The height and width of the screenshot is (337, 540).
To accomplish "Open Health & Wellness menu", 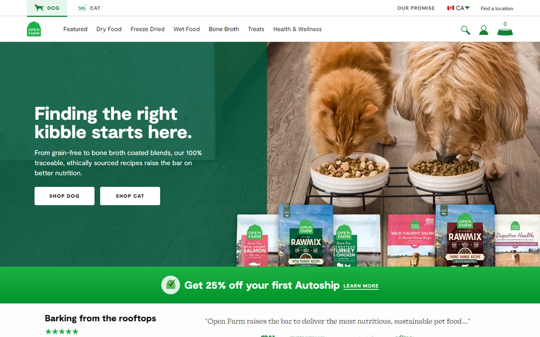I will (297, 29).
